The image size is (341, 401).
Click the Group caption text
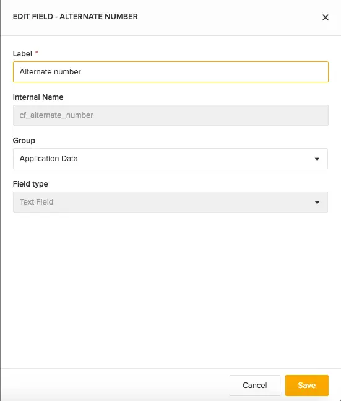coord(24,141)
